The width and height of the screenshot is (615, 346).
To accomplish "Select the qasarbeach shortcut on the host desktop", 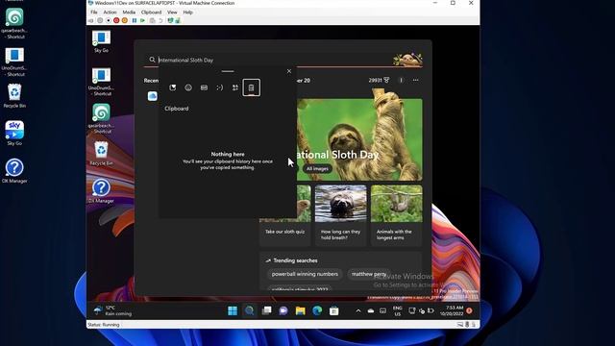I will point(14,23).
